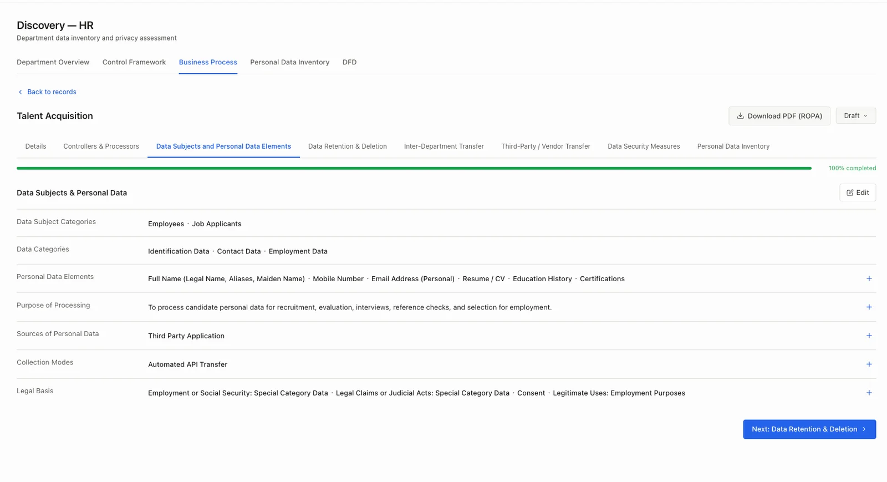Follow the Back to records link

(x=52, y=92)
